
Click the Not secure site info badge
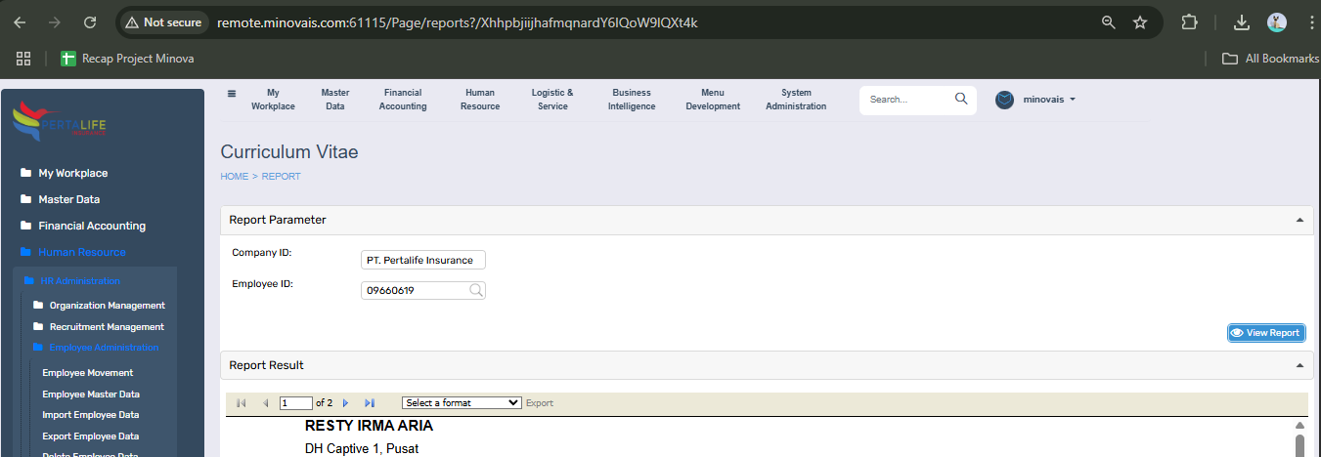point(163,21)
